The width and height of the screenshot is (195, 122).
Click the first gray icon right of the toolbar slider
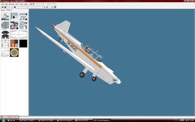pyautogui.click(x=45, y=7)
